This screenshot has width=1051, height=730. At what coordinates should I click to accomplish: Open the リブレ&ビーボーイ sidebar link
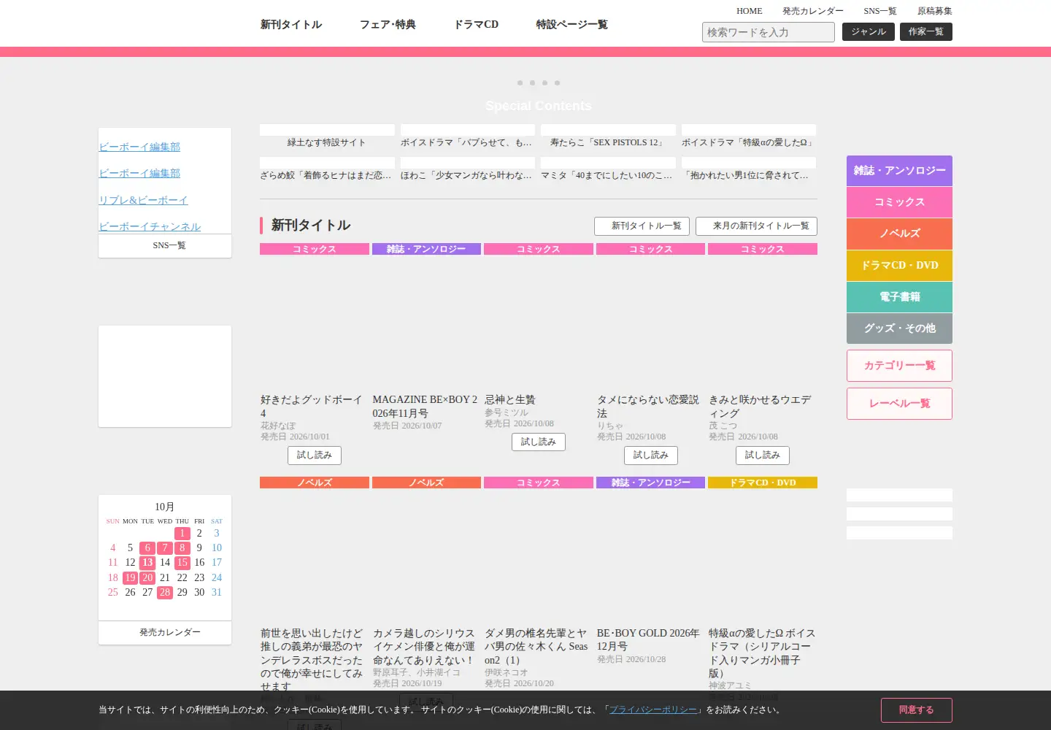pyautogui.click(x=143, y=200)
